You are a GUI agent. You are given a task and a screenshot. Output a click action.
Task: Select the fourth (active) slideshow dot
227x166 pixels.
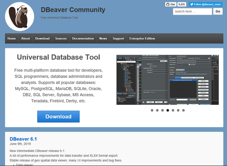point(168,110)
